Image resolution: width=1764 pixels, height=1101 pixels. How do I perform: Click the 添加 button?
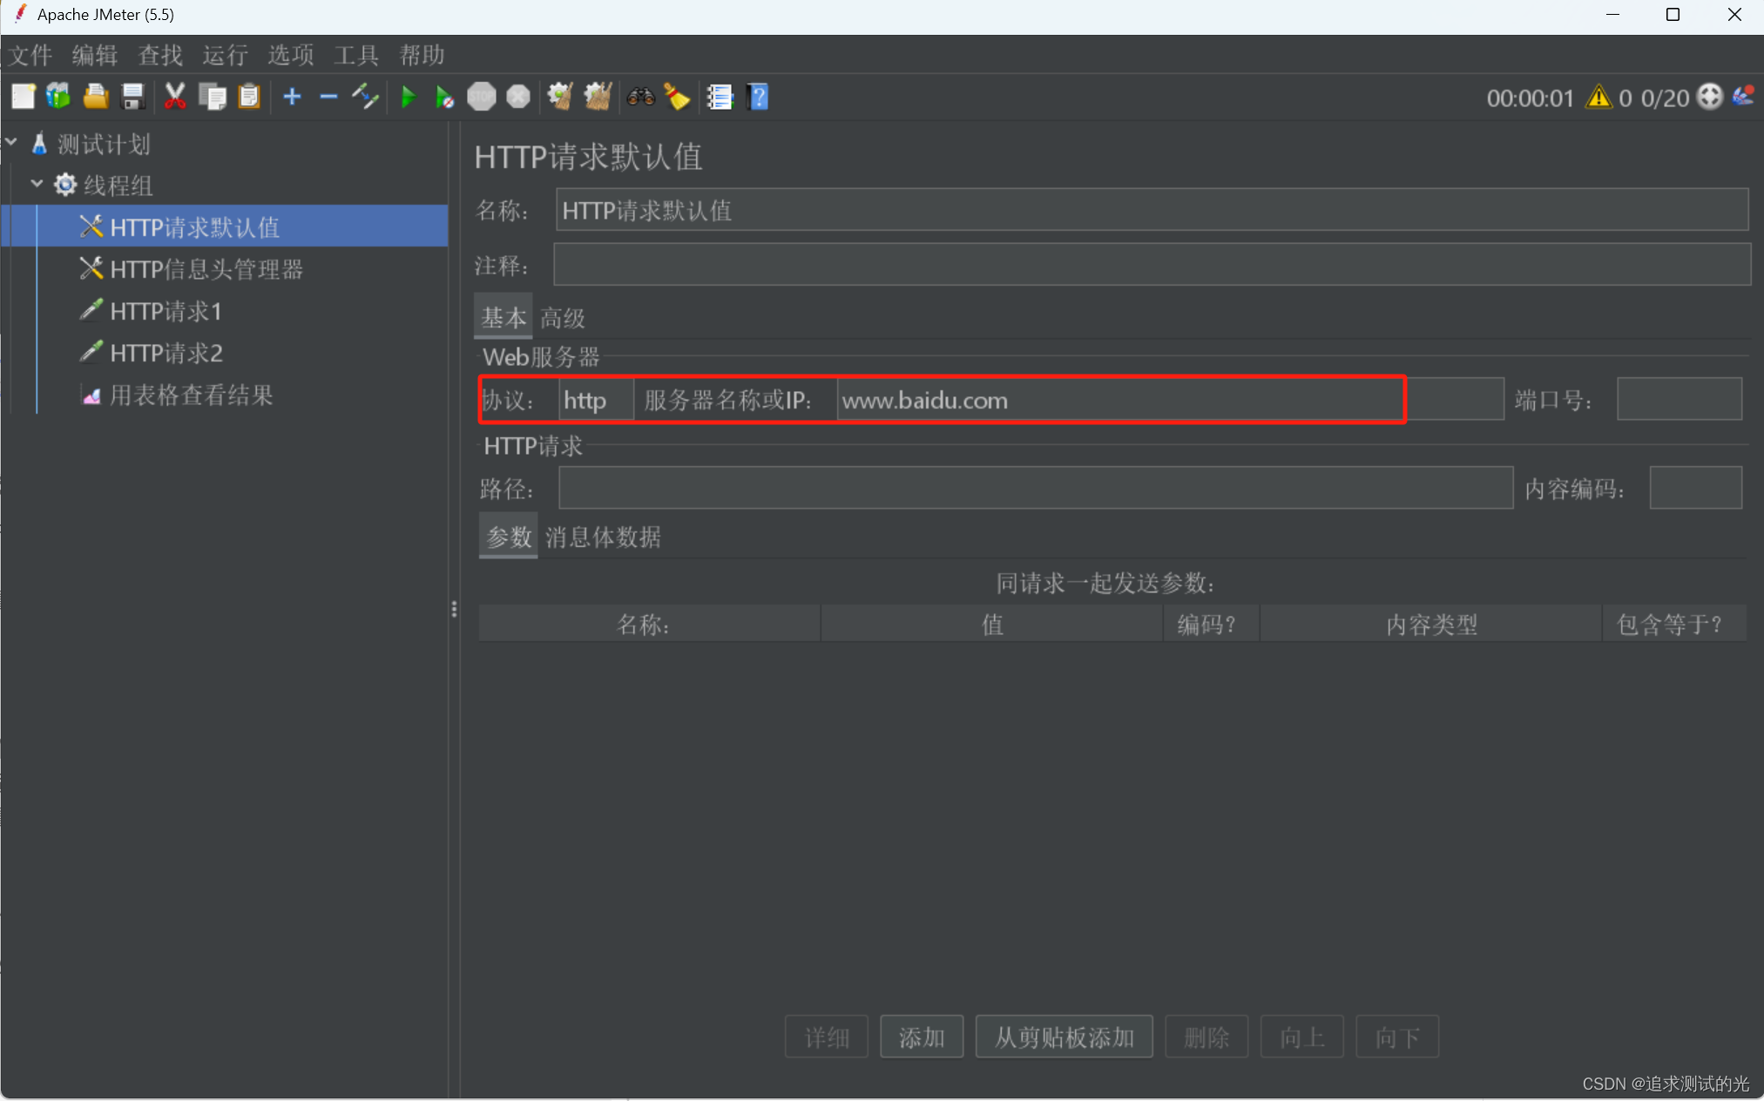coord(922,1037)
